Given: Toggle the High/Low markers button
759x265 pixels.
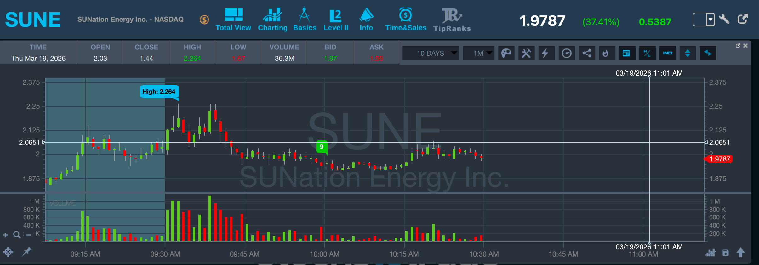Looking at the screenshot, I should (x=647, y=53).
